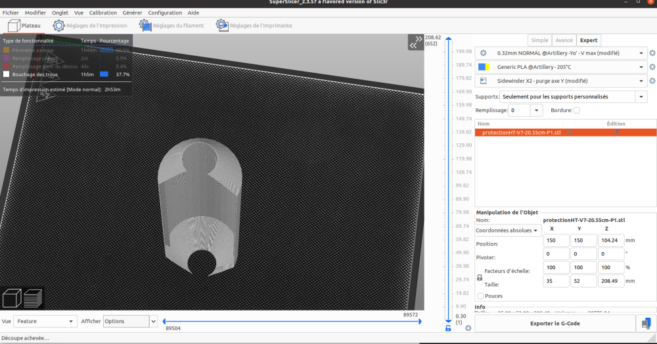Select Expert mode

tap(589, 40)
